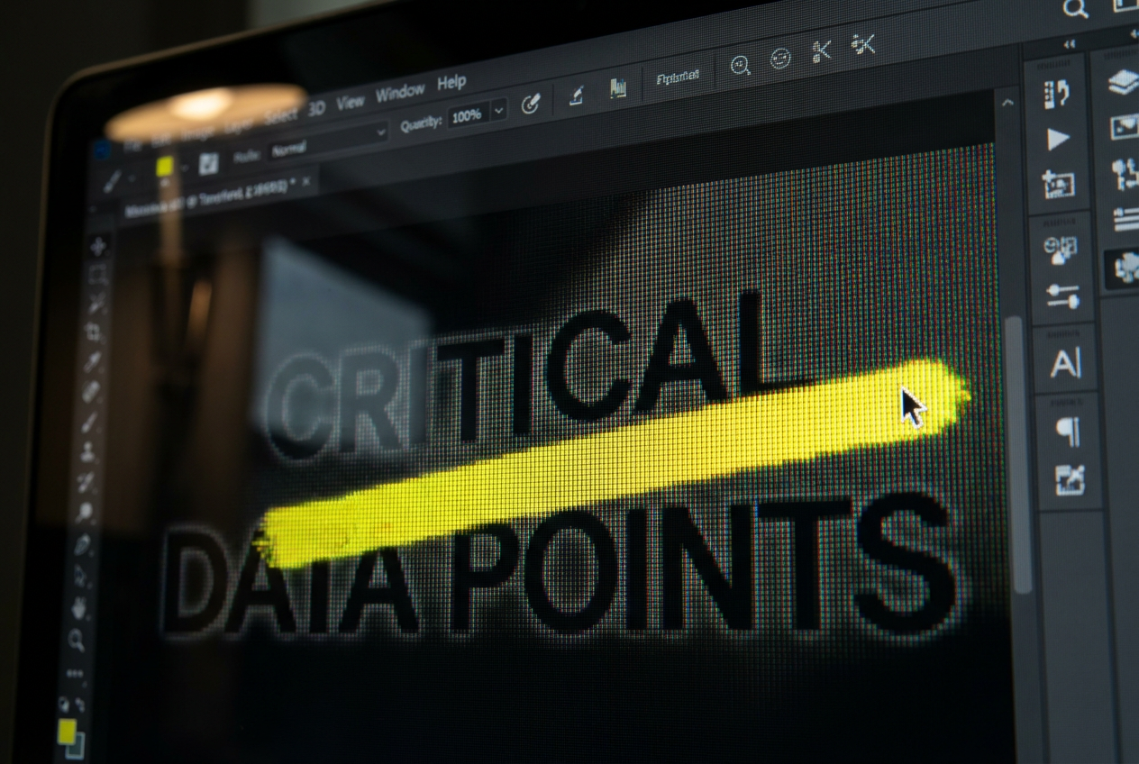Screen dimensions: 1139x764
Task: Select the Hand tool
Action: (x=79, y=608)
